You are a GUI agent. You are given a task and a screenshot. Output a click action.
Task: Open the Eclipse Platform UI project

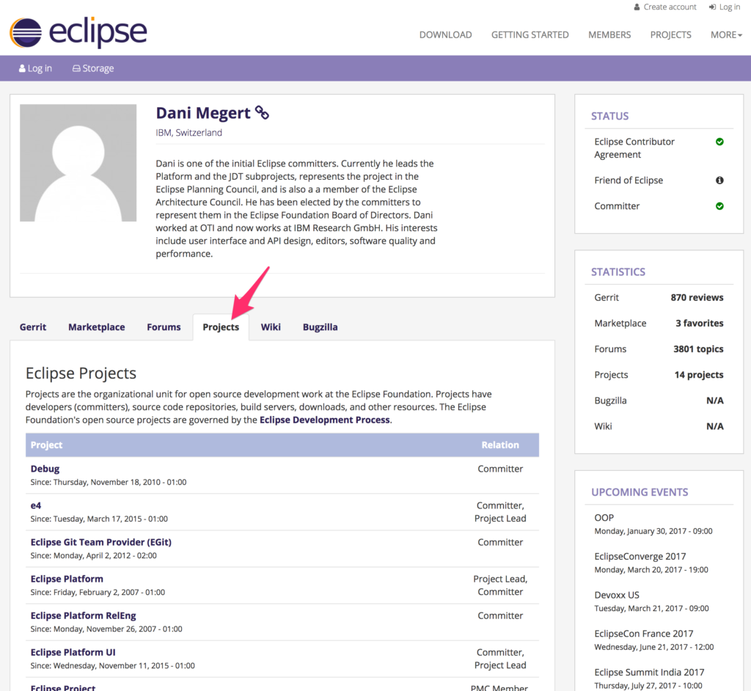[x=73, y=653]
